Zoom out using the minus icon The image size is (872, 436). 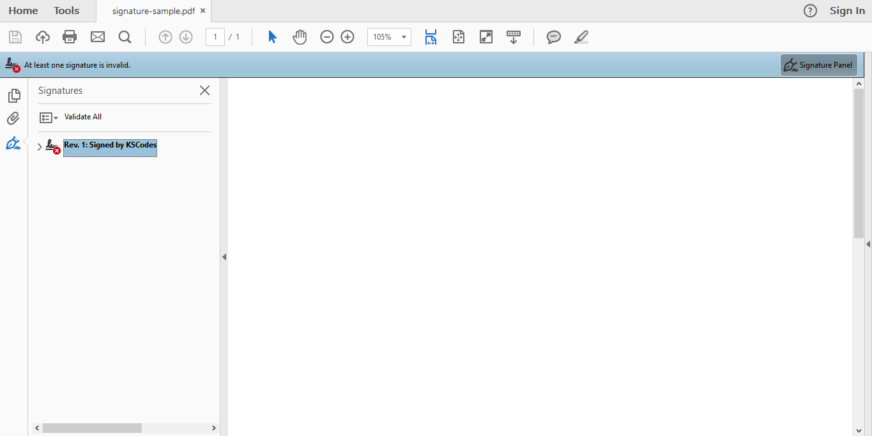click(326, 36)
